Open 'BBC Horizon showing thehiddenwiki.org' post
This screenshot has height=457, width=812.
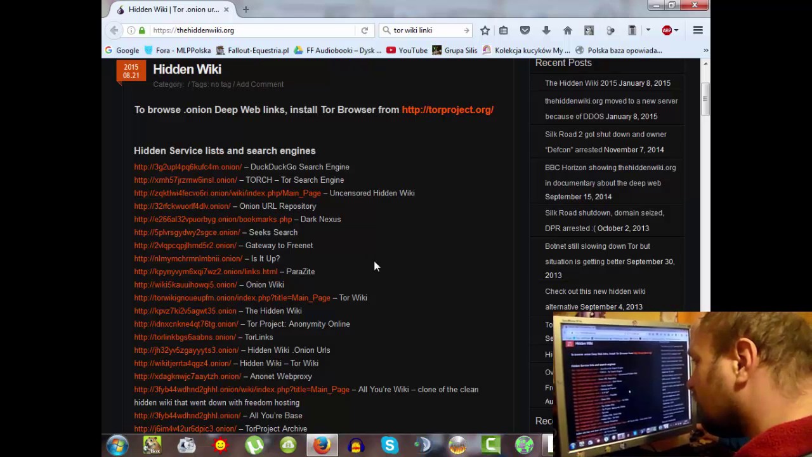[610, 175]
